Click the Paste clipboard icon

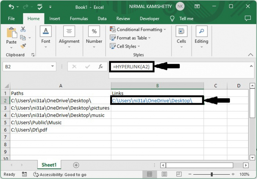pos(11,33)
